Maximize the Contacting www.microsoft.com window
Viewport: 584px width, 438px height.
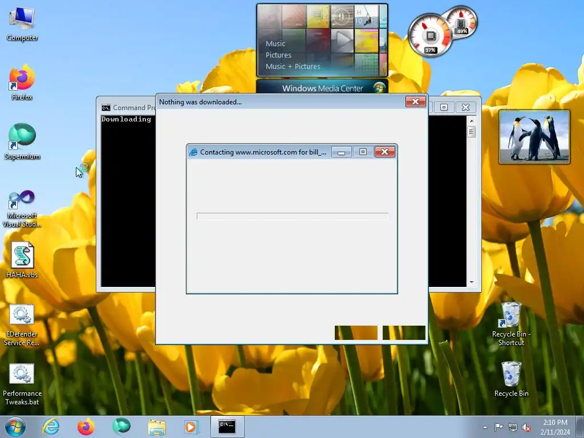pyautogui.click(x=363, y=152)
